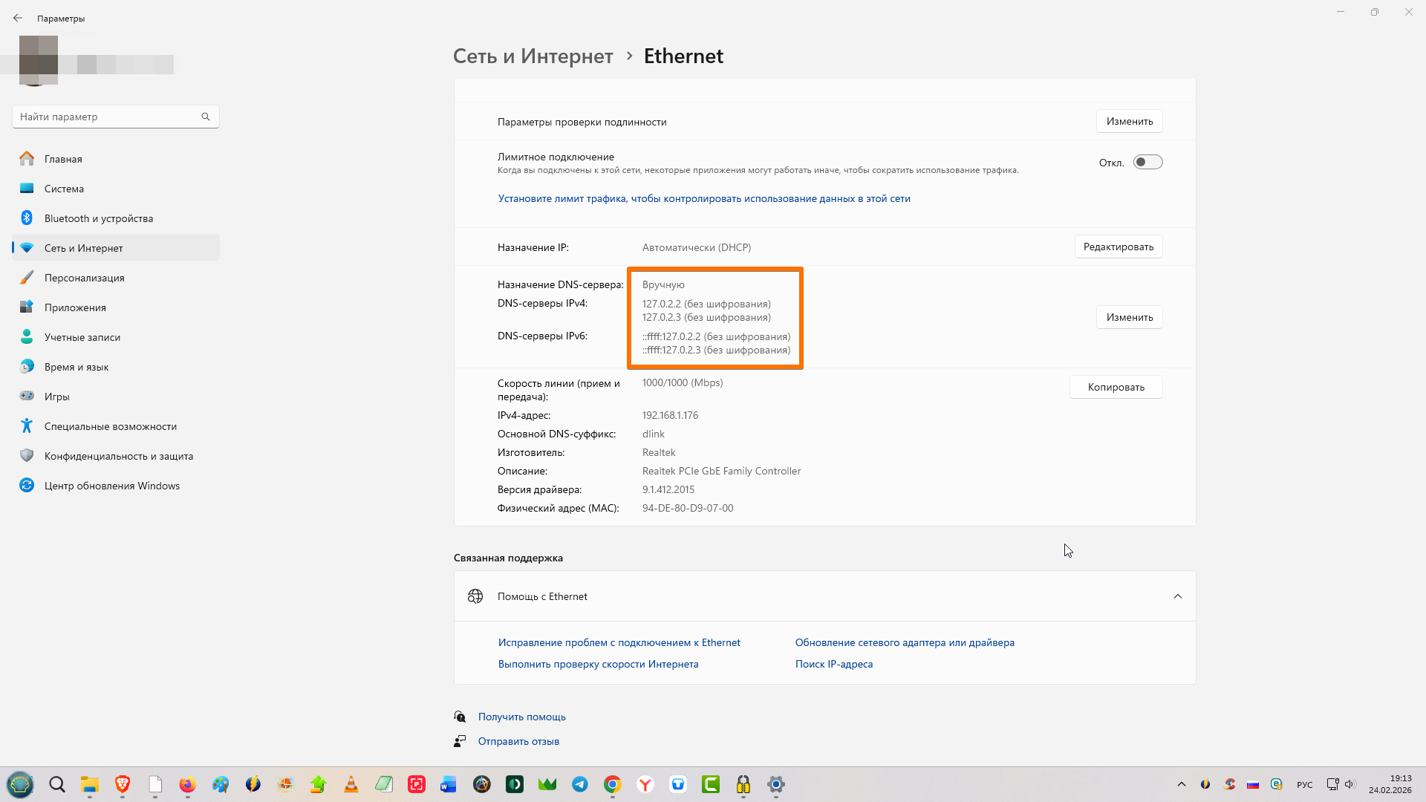Open Исправление проблем с подключением к Ethernet link
This screenshot has height=802, width=1426.
(619, 642)
